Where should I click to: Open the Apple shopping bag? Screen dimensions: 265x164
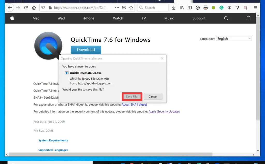(x=248, y=18)
